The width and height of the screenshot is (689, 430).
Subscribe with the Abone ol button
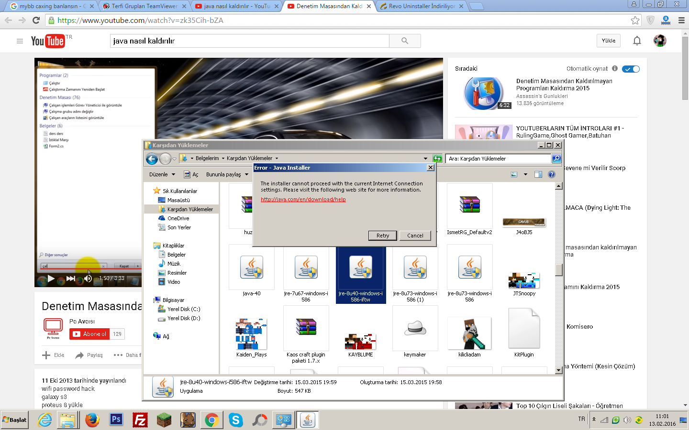[89, 334]
